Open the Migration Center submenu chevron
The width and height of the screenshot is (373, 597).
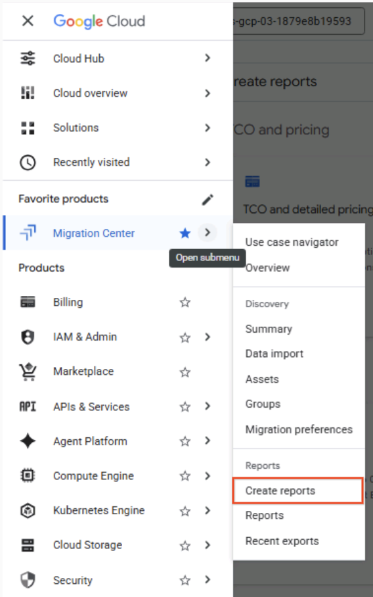(208, 232)
